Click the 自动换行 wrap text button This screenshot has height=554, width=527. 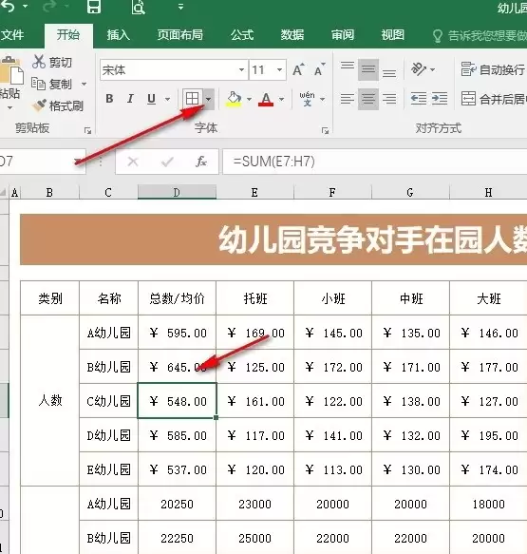coord(493,69)
